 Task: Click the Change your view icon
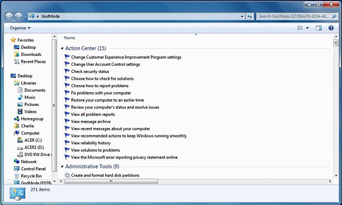pyautogui.click(x=300, y=28)
